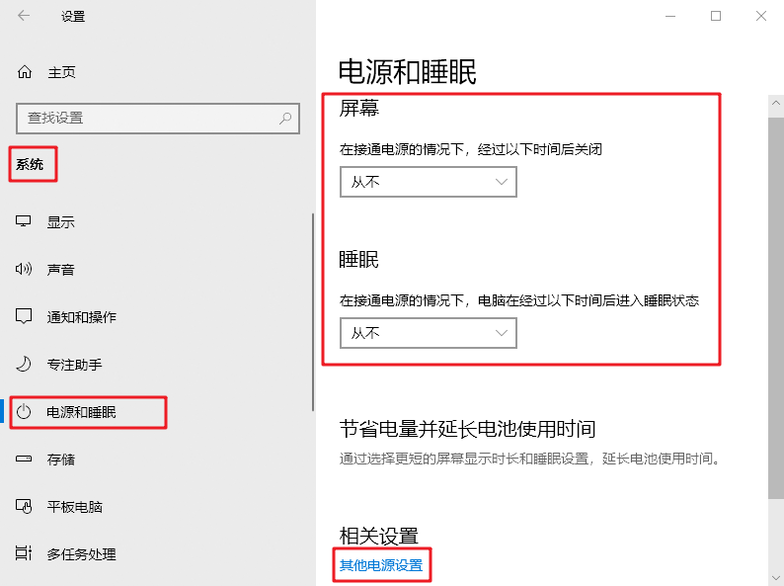Click the moon icon for 专注助手
Screen dimensions: 784x586
(24, 364)
